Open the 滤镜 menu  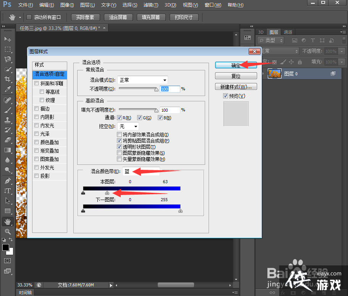pos(151,5)
